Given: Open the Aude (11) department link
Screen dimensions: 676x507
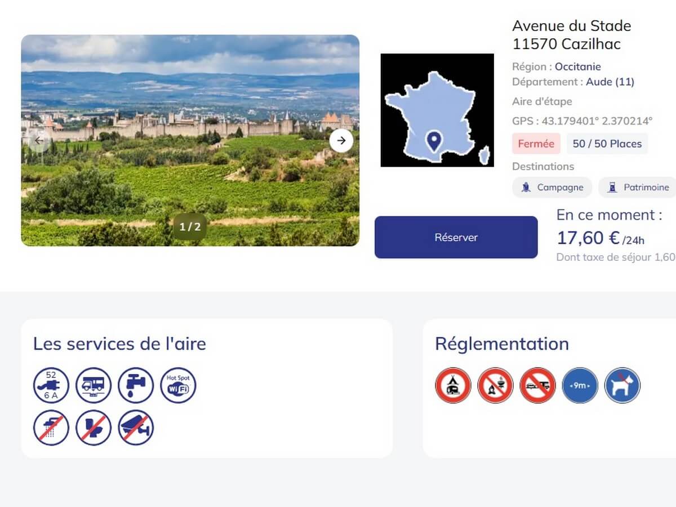Looking at the screenshot, I should pyautogui.click(x=610, y=82).
